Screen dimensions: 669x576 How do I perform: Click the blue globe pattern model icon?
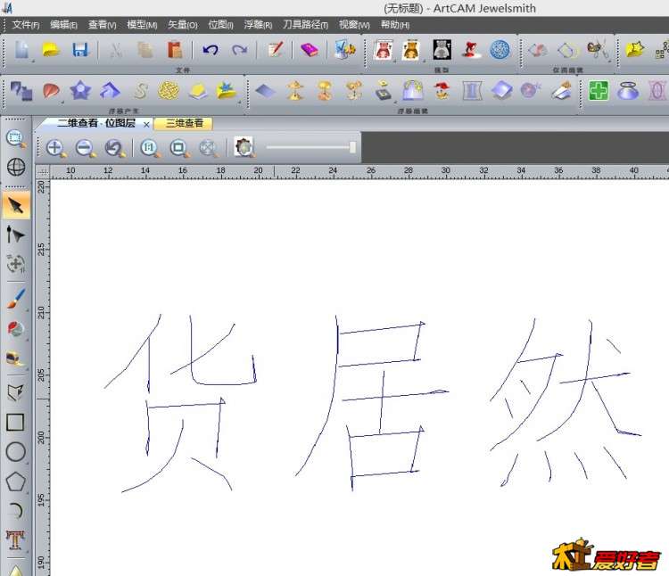[500, 50]
